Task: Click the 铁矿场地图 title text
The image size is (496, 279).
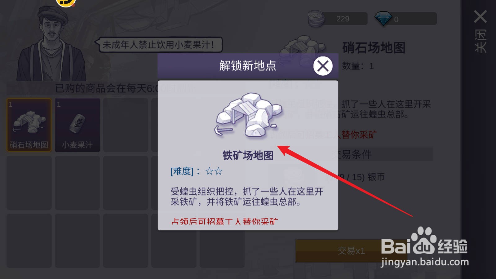Action: (248, 155)
